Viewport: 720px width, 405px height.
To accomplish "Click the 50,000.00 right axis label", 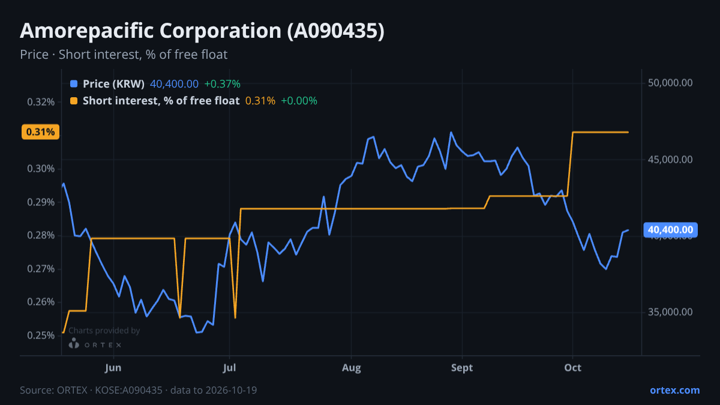I will coord(670,83).
